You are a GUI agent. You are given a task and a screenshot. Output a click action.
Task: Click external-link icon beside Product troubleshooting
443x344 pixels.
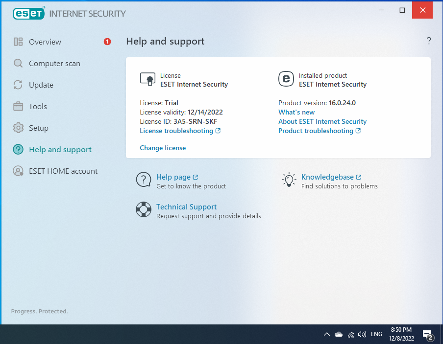pos(358,131)
